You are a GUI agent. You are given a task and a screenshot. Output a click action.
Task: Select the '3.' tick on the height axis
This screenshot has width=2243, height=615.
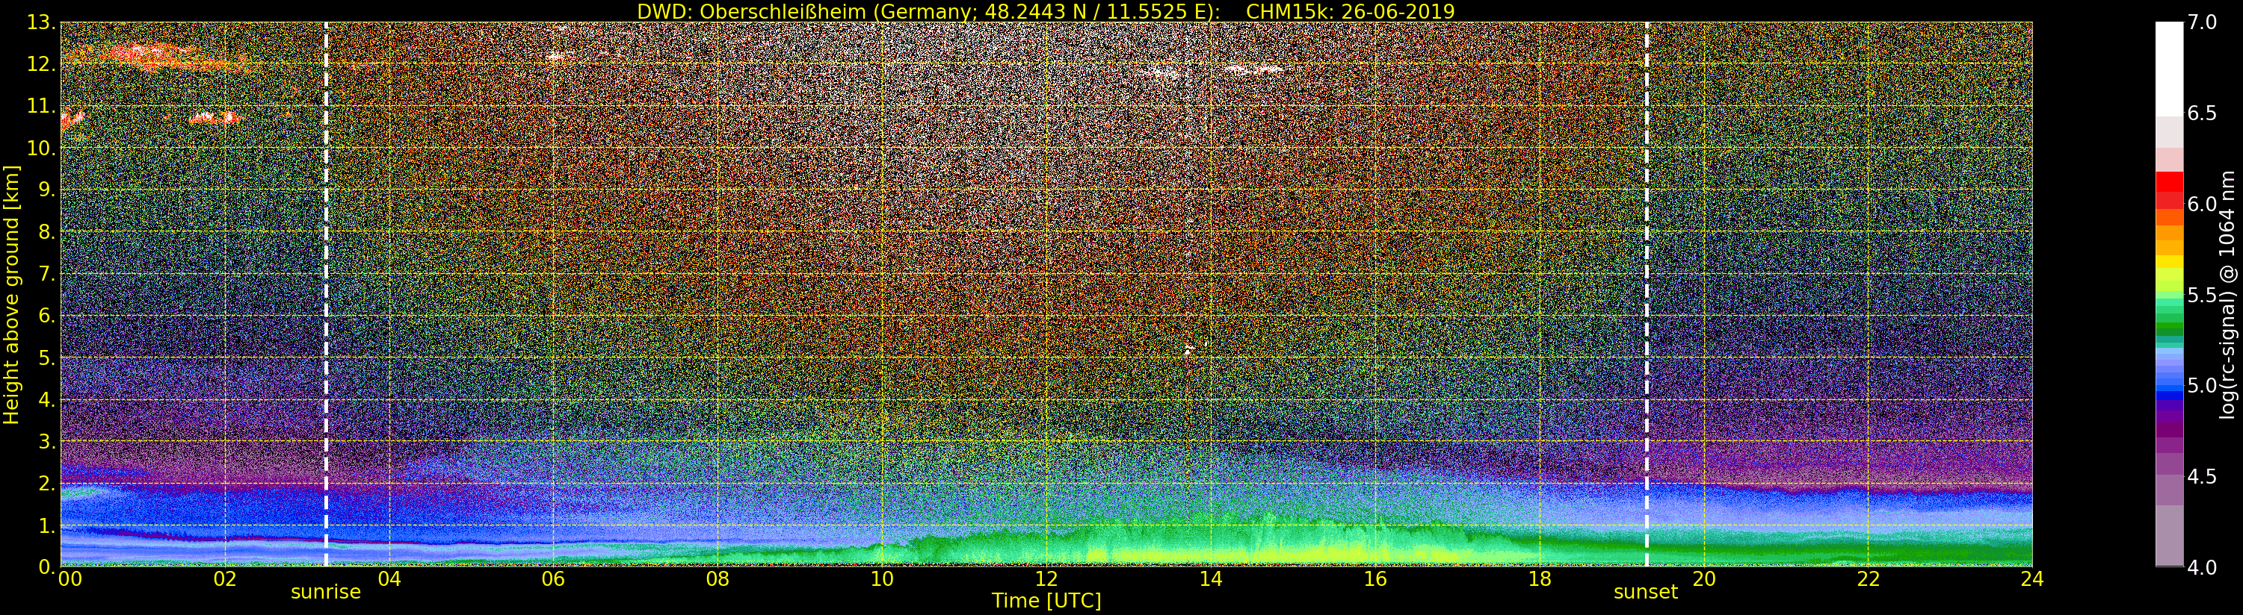(x=47, y=441)
